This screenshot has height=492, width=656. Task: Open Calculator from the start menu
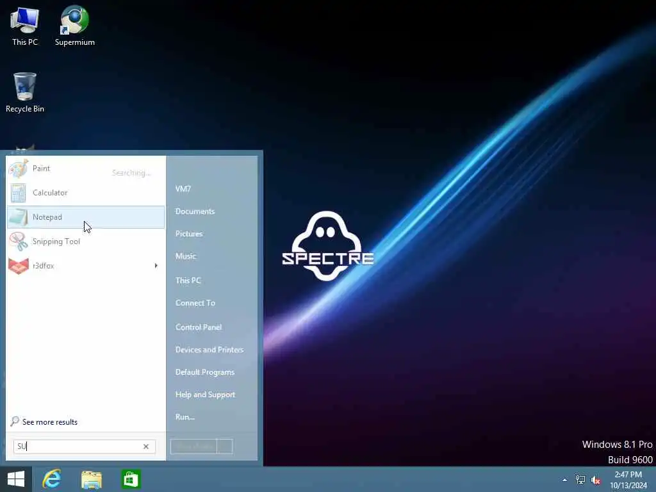click(86, 193)
